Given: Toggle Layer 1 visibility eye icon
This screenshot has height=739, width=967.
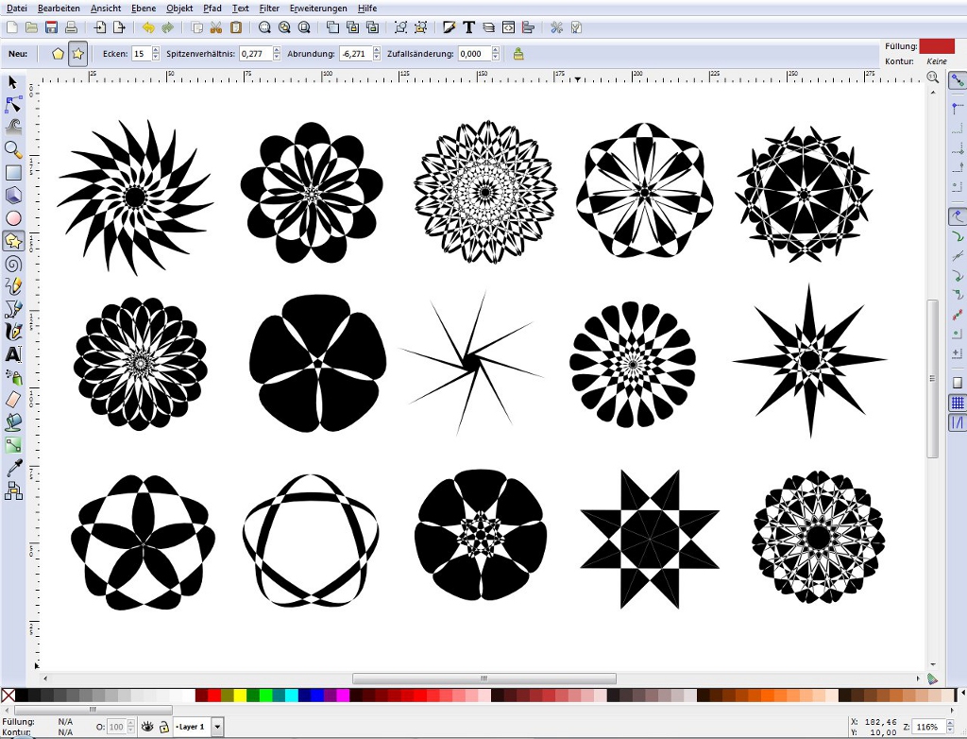Looking at the screenshot, I should click(x=146, y=727).
